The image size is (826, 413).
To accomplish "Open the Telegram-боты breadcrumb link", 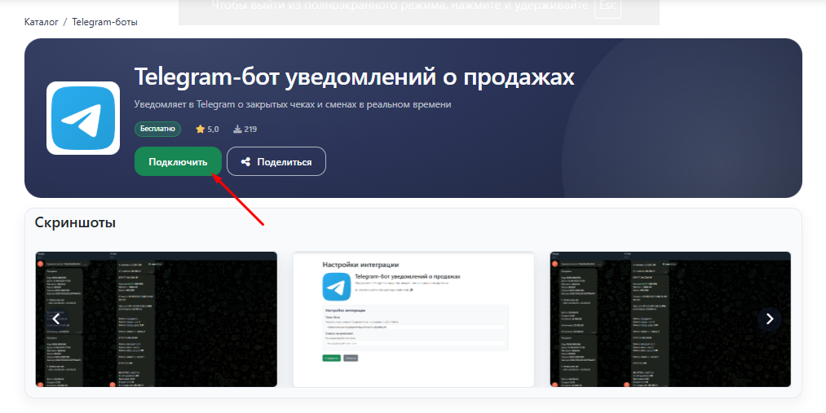I will [x=104, y=22].
